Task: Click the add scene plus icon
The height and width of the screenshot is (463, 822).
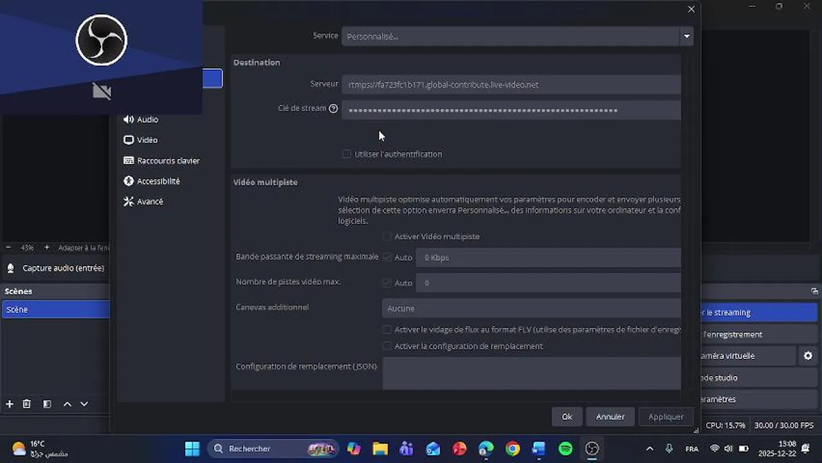Action: point(10,404)
